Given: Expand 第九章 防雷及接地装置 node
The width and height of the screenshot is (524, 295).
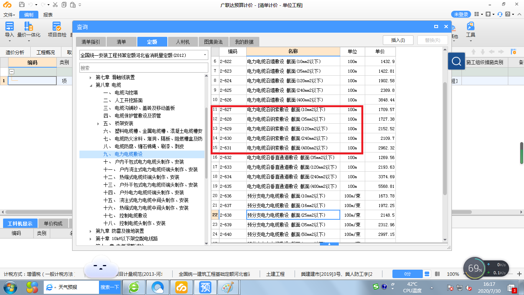Looking at the screenshot, I should pyautogui.click(x=91, y=231).
